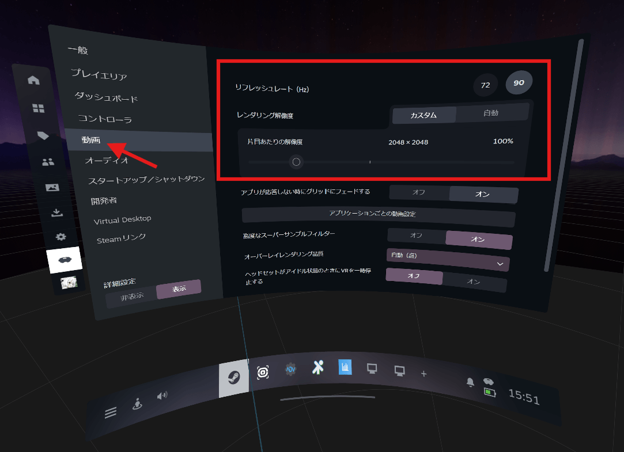Open the hamburger menu in dock
The height and width of the screenshot is (452, 624).
(111, 412)
